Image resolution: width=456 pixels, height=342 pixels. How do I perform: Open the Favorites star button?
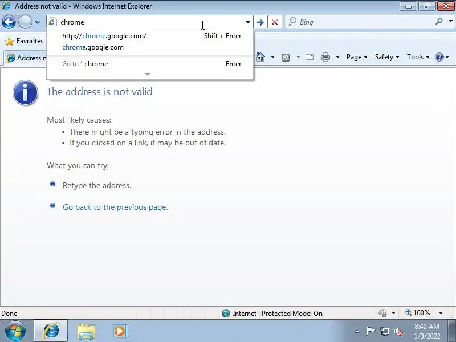pos(25,41)
